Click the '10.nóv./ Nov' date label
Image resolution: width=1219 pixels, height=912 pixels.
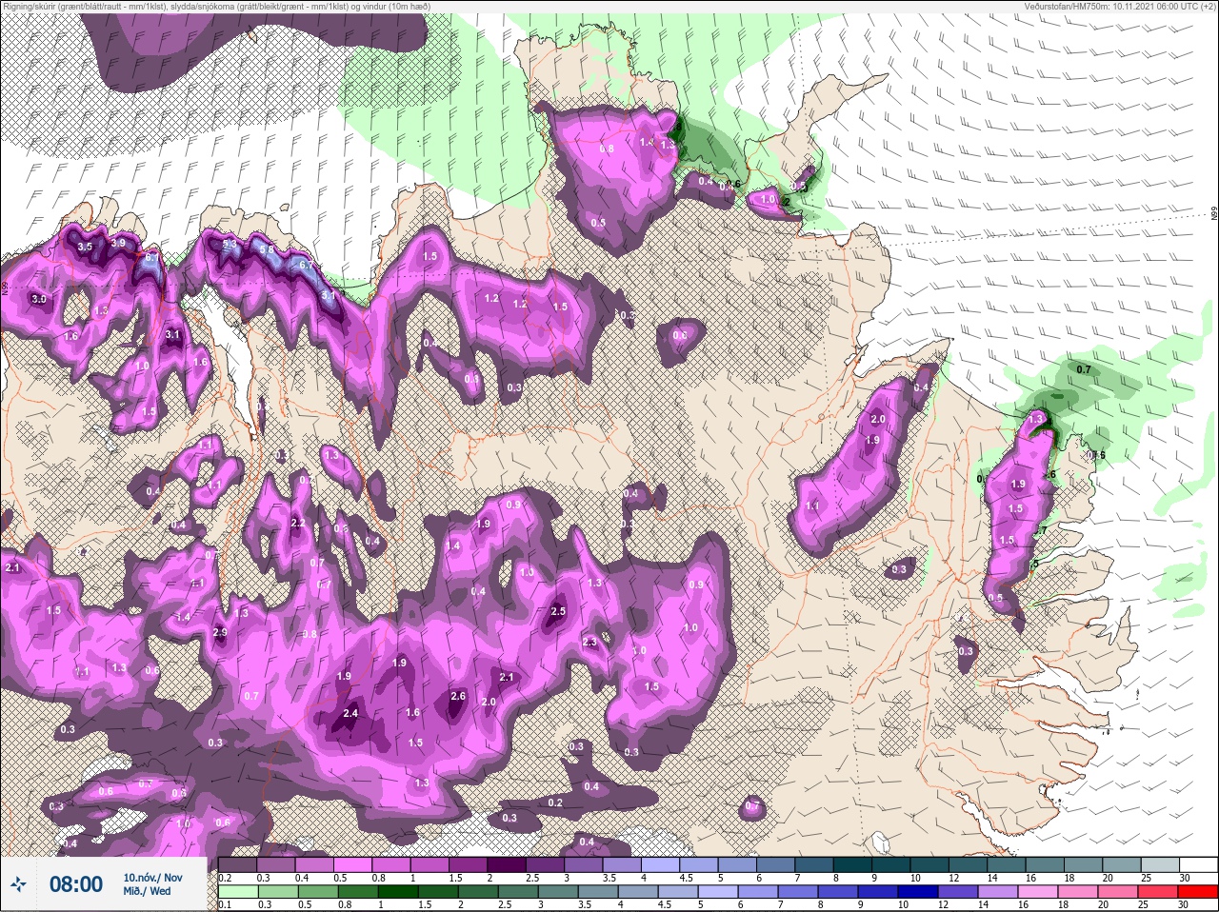[x=152, y=877]
